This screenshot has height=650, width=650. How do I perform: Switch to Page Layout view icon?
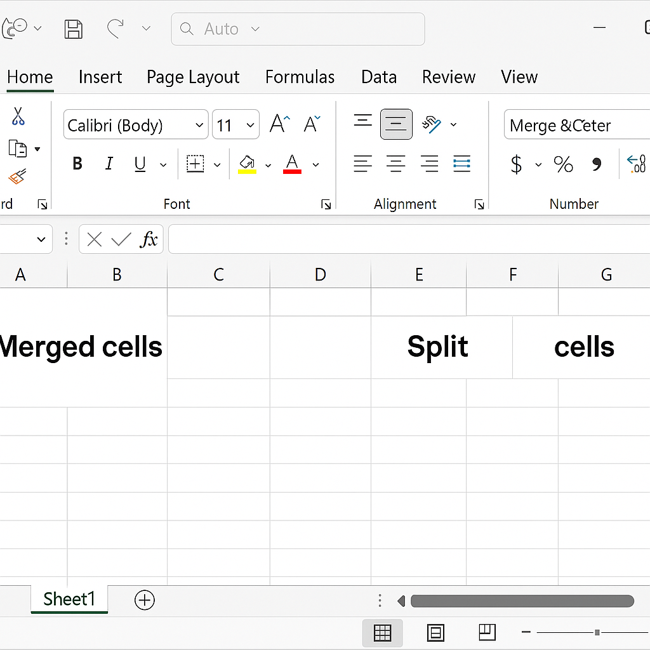tap(435, 633)
